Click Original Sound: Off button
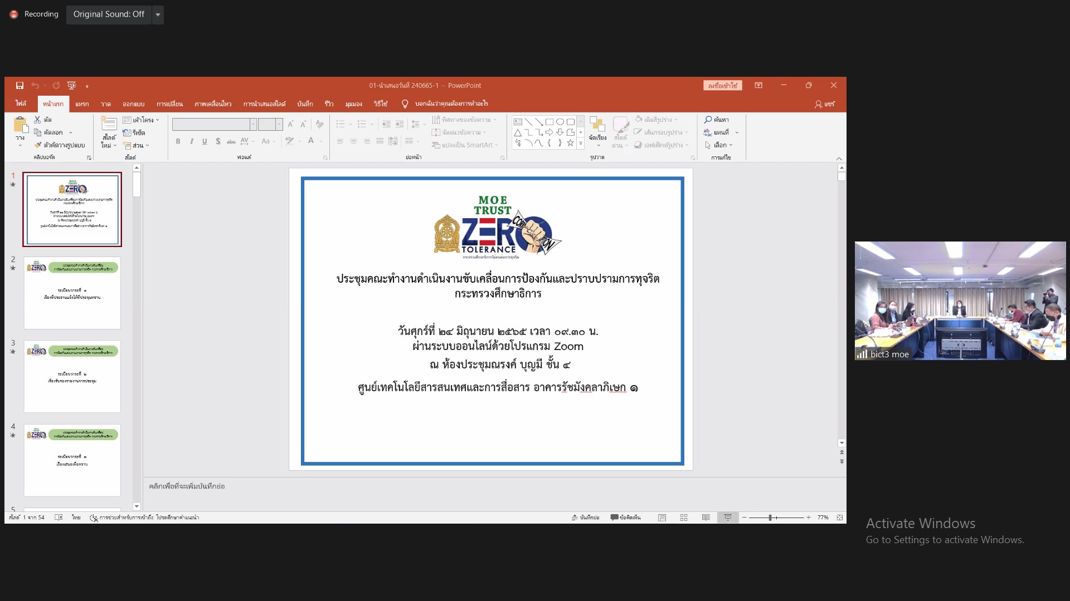Screen dimensions: 1070x601 (x=109, y=14)
